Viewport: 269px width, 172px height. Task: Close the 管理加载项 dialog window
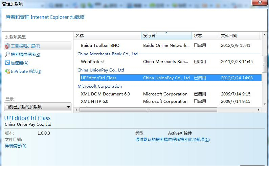coord(260,2)
